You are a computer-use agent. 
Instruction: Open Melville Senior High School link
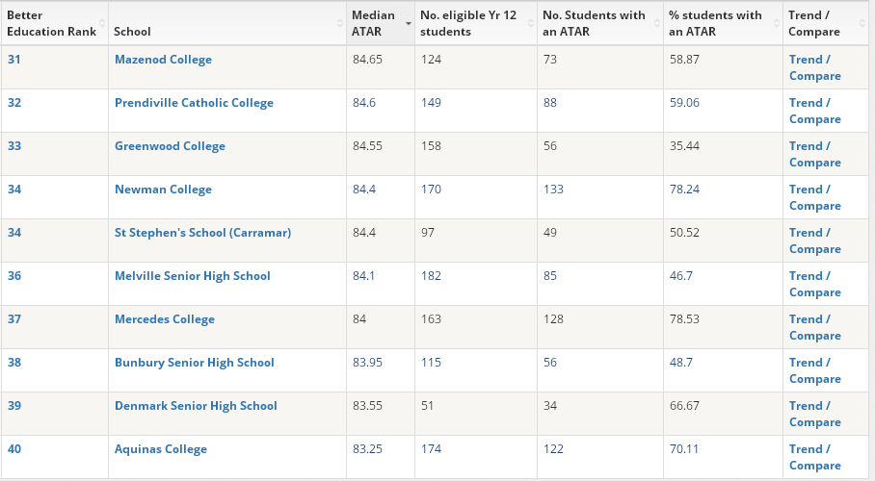click(x=192, y=276)
